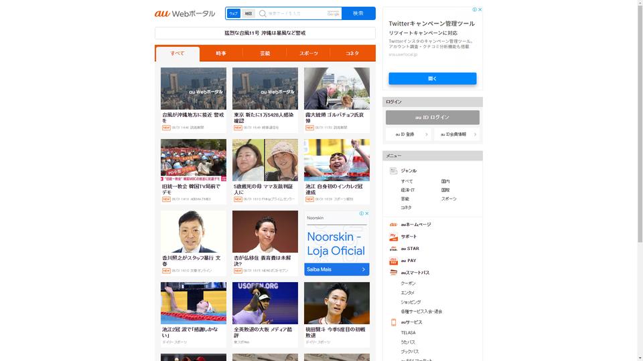The image size is (643, 361).
Task: Click the auスマートパス icon
Action: (x=393, y=273)
